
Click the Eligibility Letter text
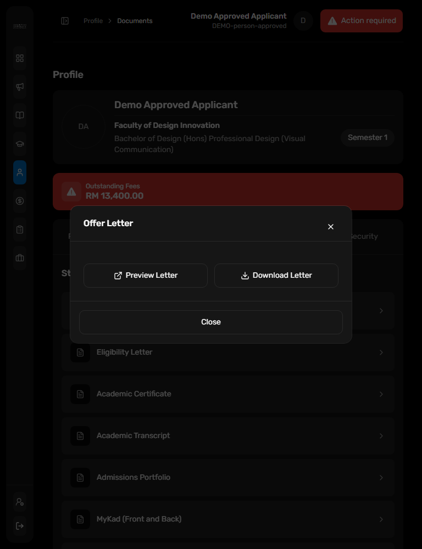pos(124,352)
